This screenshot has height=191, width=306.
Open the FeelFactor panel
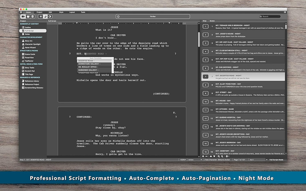tap(29, 61)
